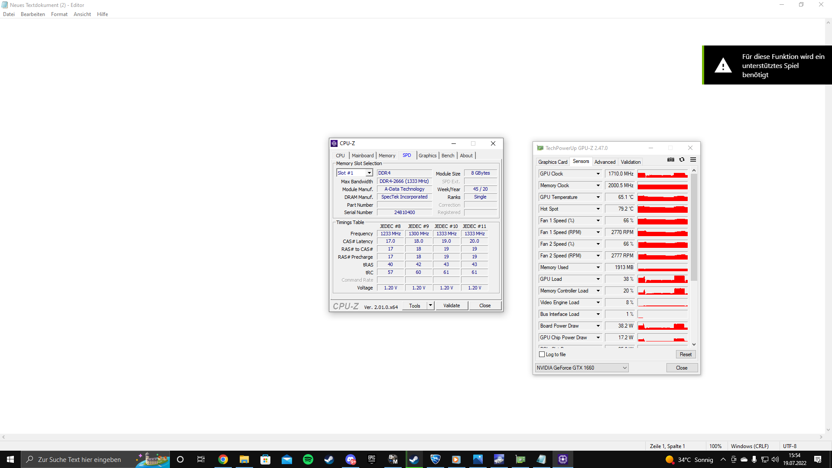Click the Reset button in GPU-Z
This screenshot has height=468, width=832.
tap(686, 354)
